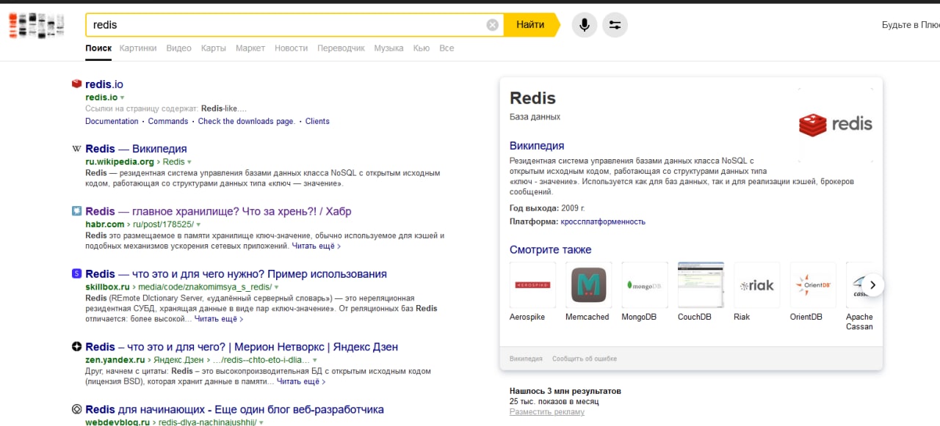940x426 pixels.
Task: Open Redis для начинающих result
Action: point(234,409)
